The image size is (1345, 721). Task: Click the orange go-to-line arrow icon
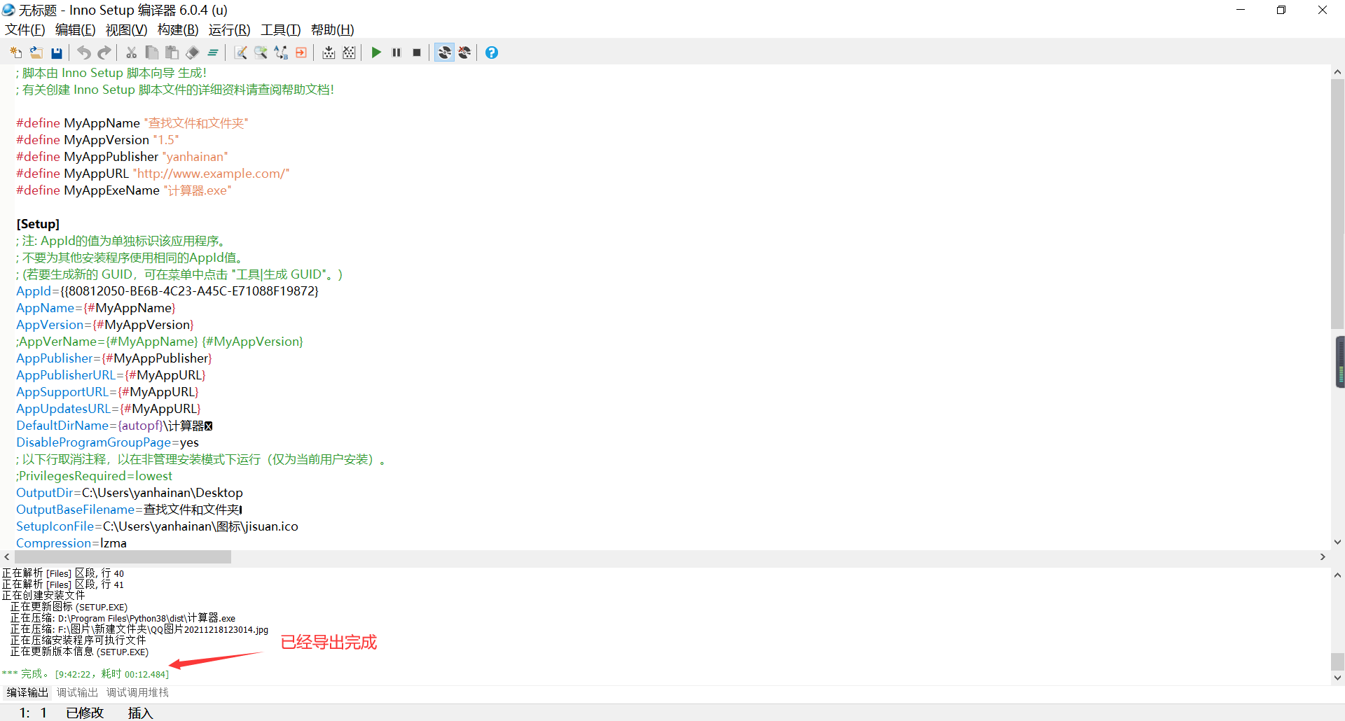301,52
